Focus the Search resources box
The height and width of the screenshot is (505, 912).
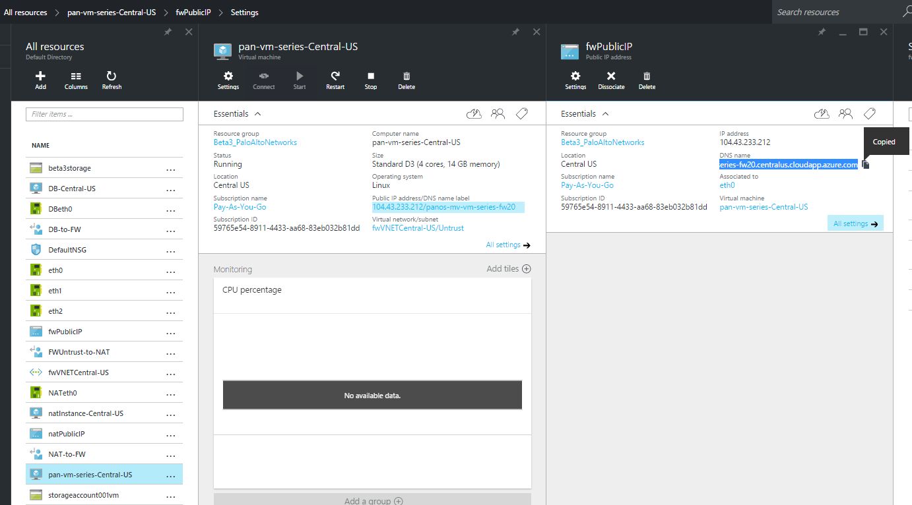click(837, 12)
